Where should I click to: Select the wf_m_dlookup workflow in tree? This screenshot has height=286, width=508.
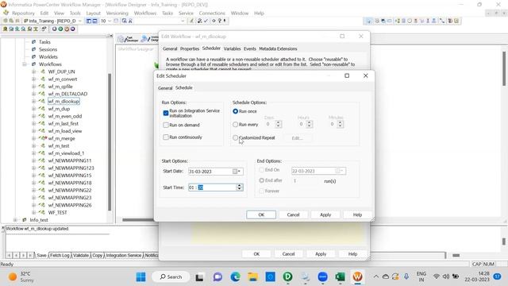[63, 101]
